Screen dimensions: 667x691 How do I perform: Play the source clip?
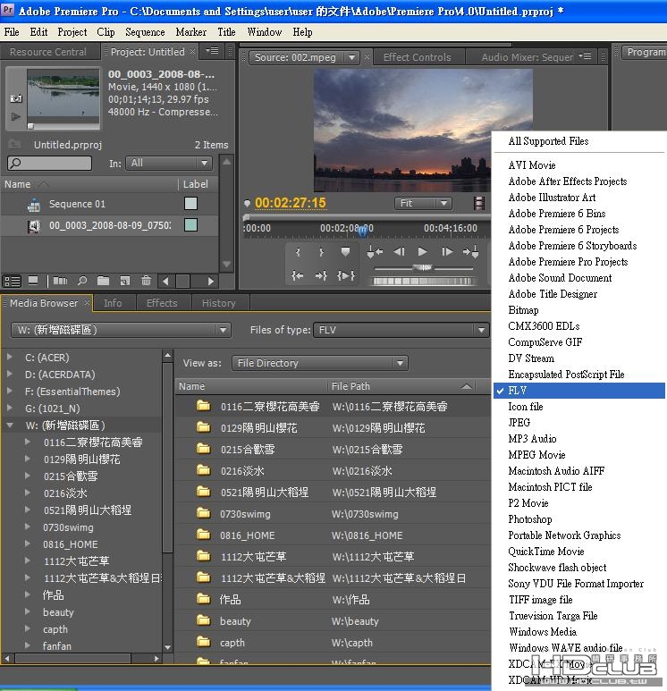tap(422, 252)
